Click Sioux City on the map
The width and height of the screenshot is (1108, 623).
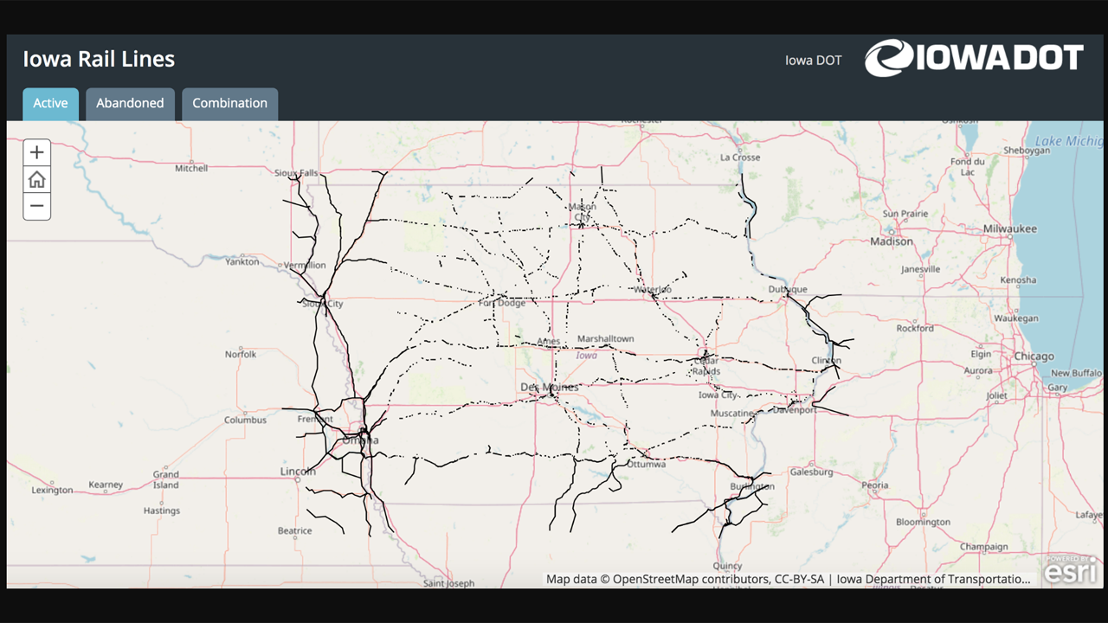click(x=322, y=304)
